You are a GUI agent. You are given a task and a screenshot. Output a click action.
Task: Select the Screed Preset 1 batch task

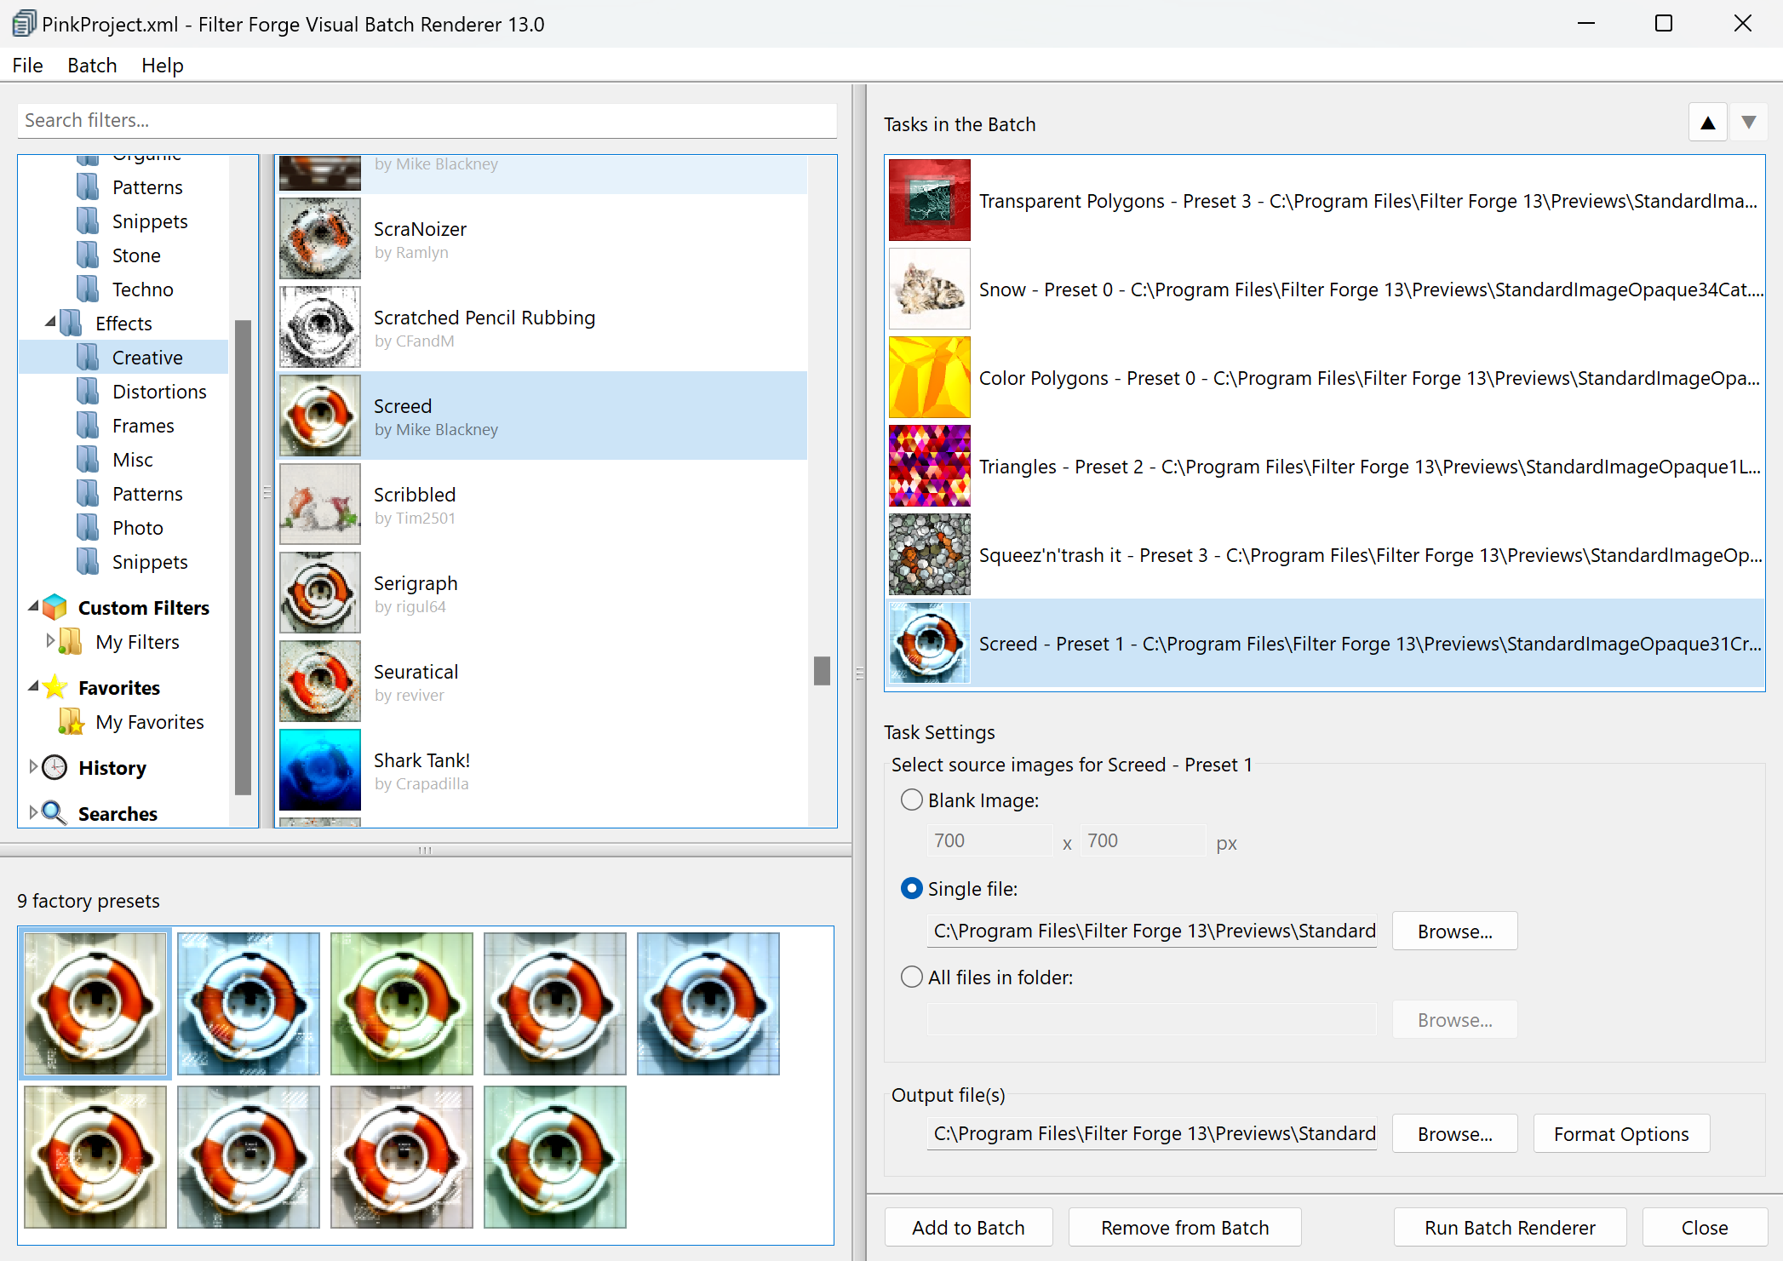(x=1325, y=643)
